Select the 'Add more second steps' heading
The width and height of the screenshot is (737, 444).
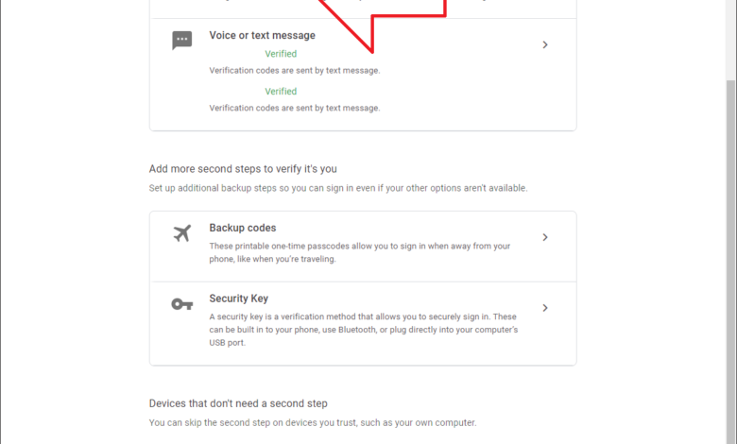click(x=243, y=169)
